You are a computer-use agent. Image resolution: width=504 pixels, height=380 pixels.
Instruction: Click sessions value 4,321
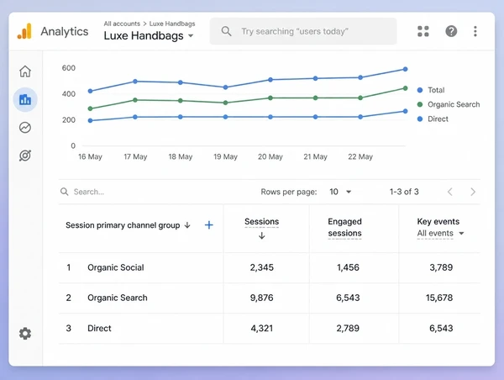261,328
